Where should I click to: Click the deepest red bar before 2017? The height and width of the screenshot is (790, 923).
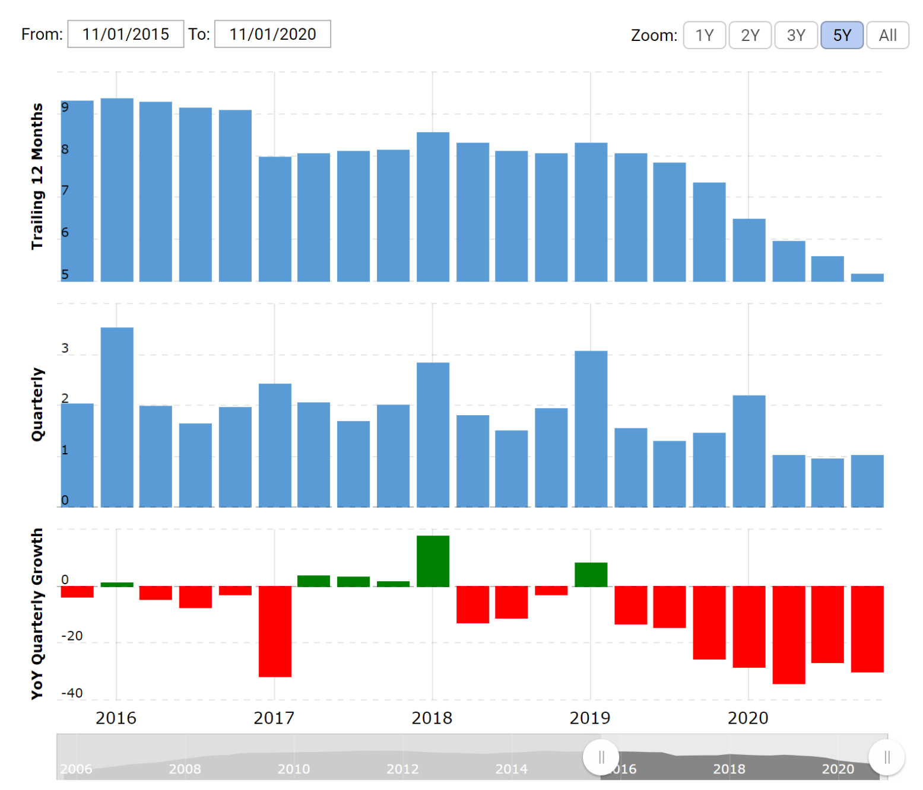274,632
